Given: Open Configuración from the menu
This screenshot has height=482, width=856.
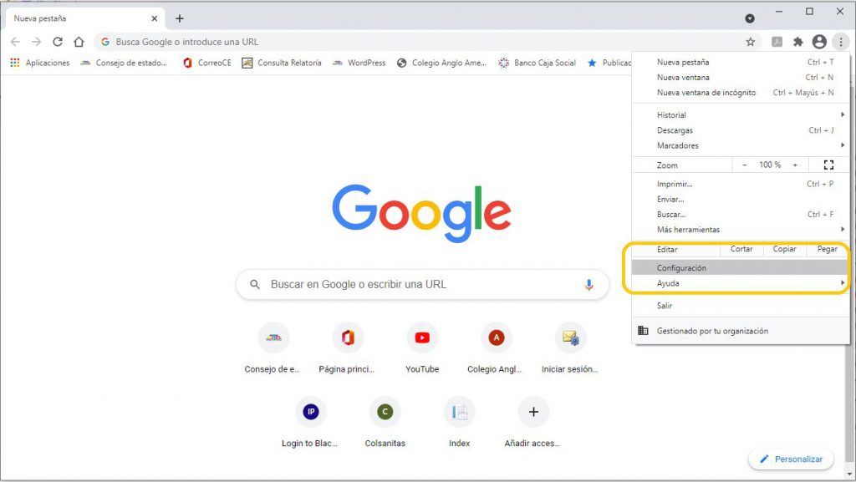Looking at the screenshot, I should click(x=741, y=267).
